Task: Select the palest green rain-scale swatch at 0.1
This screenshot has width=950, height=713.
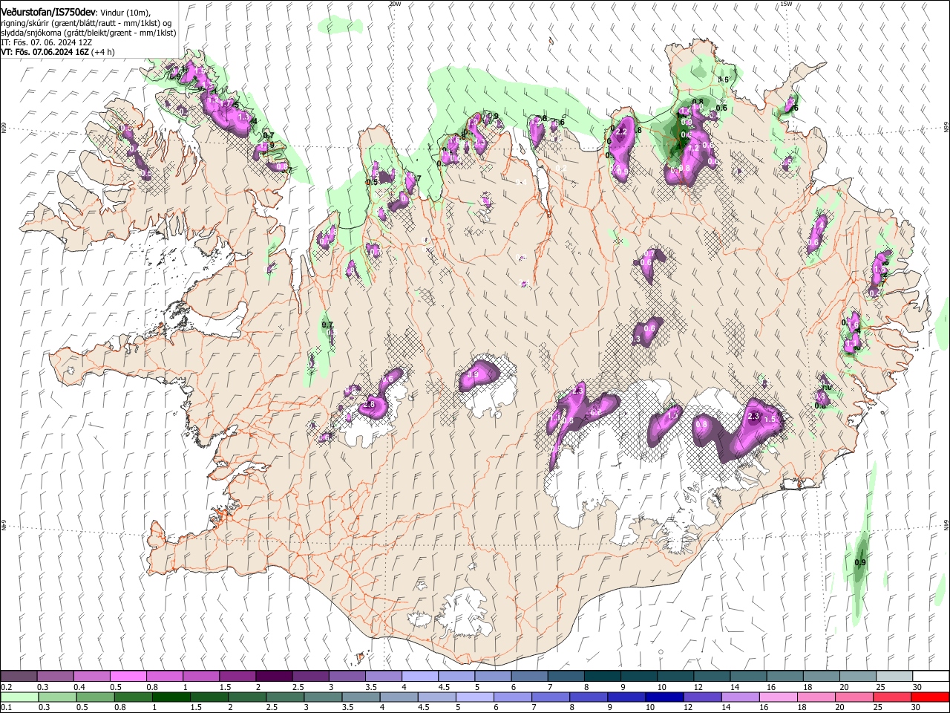Action: coord(19,697)
